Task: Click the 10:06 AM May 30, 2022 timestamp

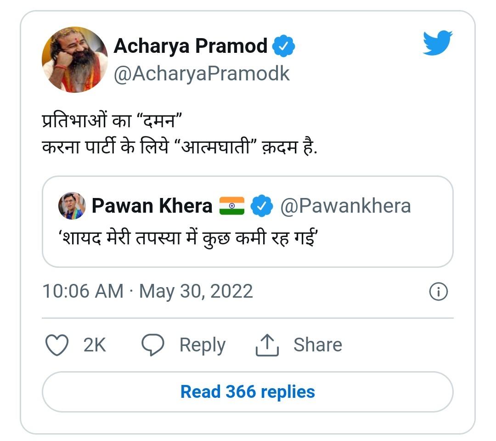Action: click(147, 291)
